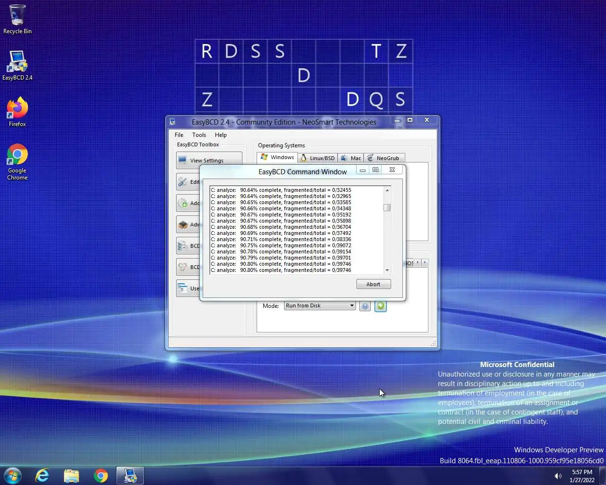Click the Add New Entry gear icon

pyautogui.click(x=183, y=203)
